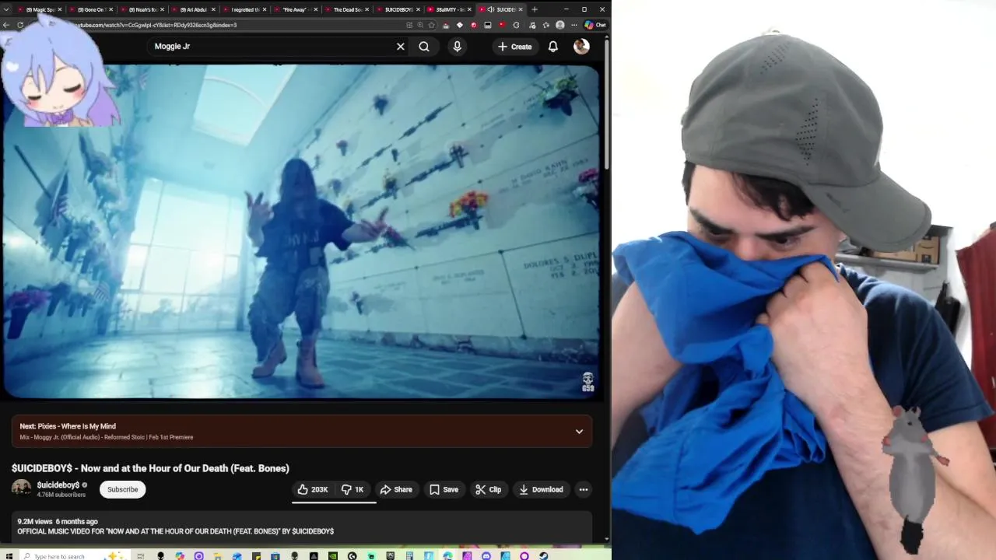Subscribe to the $uicideboy$ channel

(x=122, y=489)
